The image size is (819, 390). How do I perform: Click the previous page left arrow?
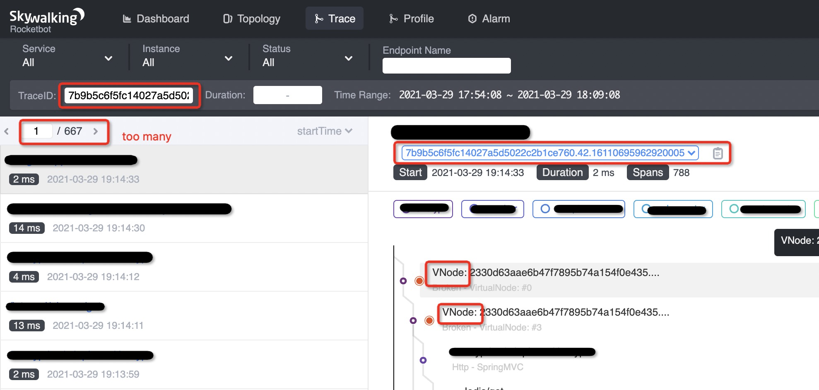tap(6, 131)
